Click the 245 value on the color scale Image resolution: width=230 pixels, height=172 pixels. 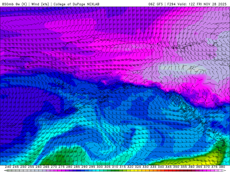pyautogui.click(x=16, y=167)
